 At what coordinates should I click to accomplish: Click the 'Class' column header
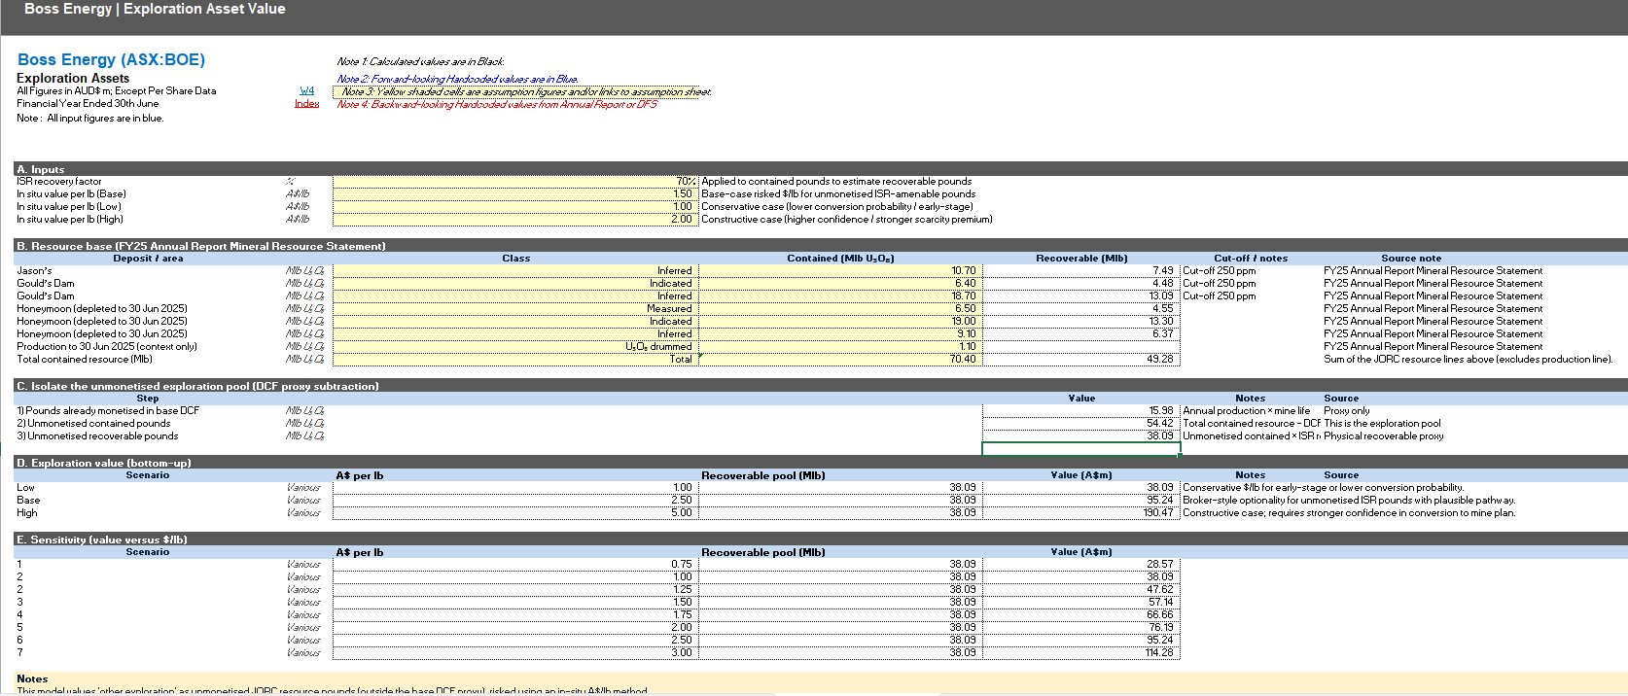coord(515,259)
